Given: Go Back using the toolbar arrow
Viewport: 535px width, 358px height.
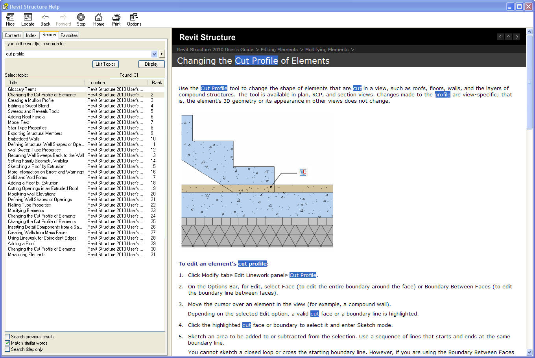Looking at the screenshot, I should [x=45, y=20].
